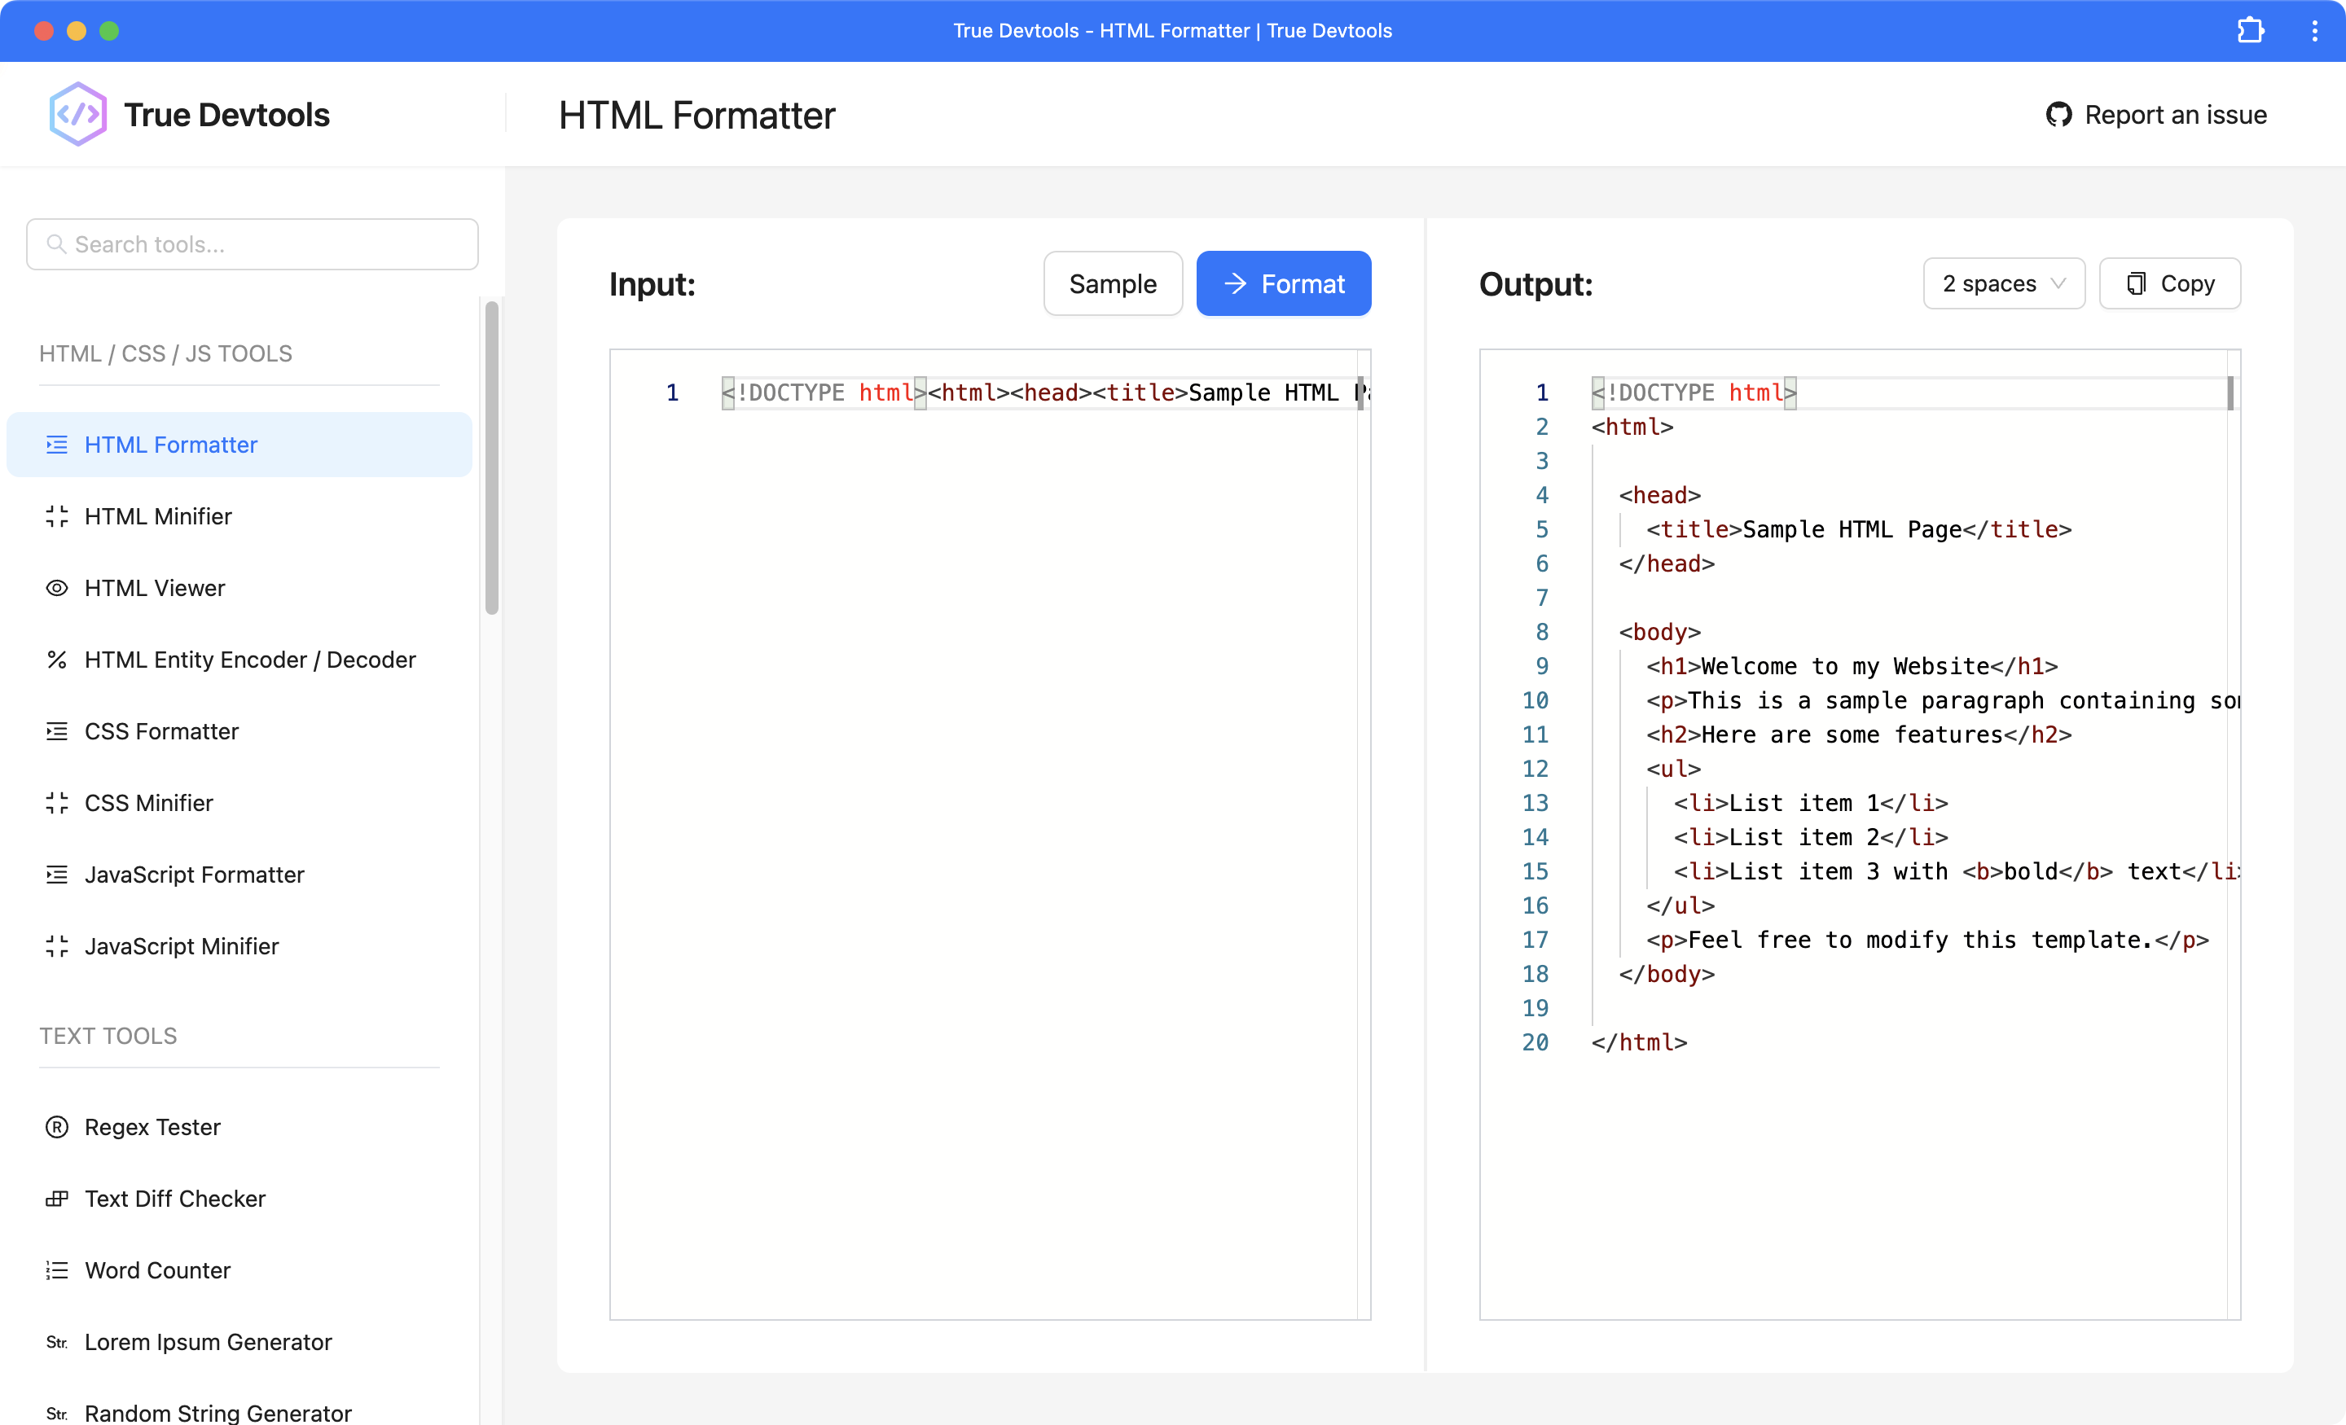This screenshot has width=2346, height=1425.
Task: Click the Sample button
Action: coord(1112,283)
